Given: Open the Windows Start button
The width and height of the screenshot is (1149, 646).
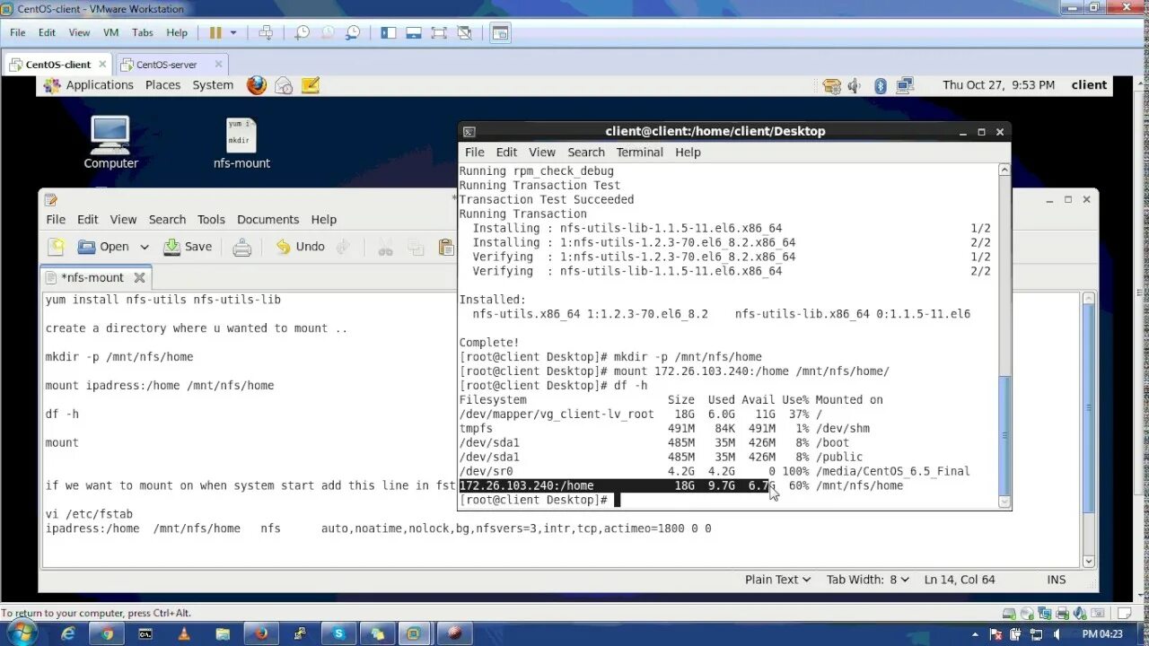Looking at the screenshot, I should click(x=20, y=633).
